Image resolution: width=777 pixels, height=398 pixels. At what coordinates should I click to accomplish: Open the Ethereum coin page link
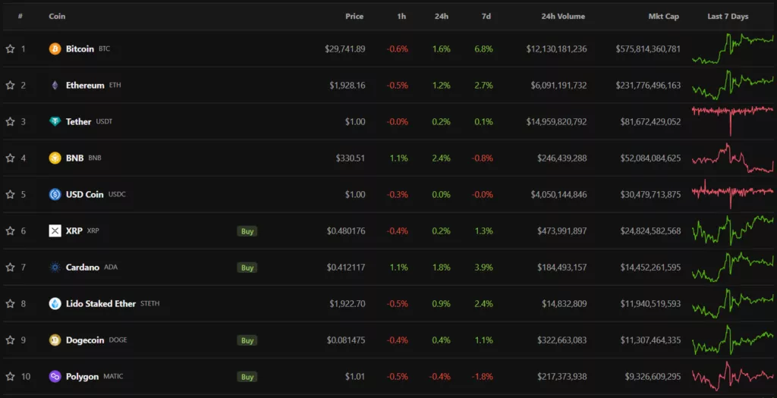point(85,85)
